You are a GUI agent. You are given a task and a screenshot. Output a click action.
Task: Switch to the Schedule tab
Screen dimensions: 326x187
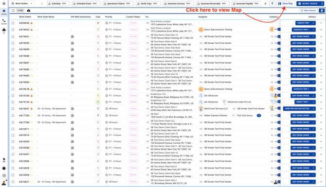pos(58,3)
